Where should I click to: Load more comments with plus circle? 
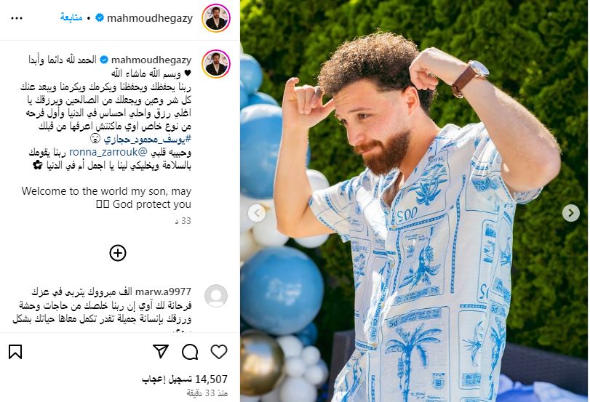pyautogui.click(x=118, y=253)
